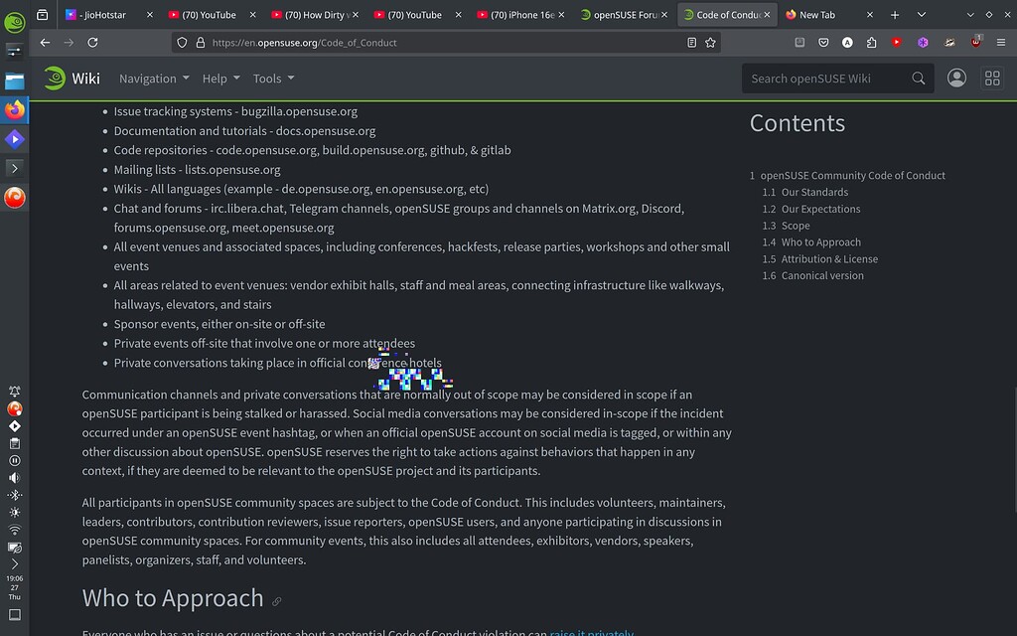
Task: Follow the 'raise it privately' link
Action: (x=592, y=632)
